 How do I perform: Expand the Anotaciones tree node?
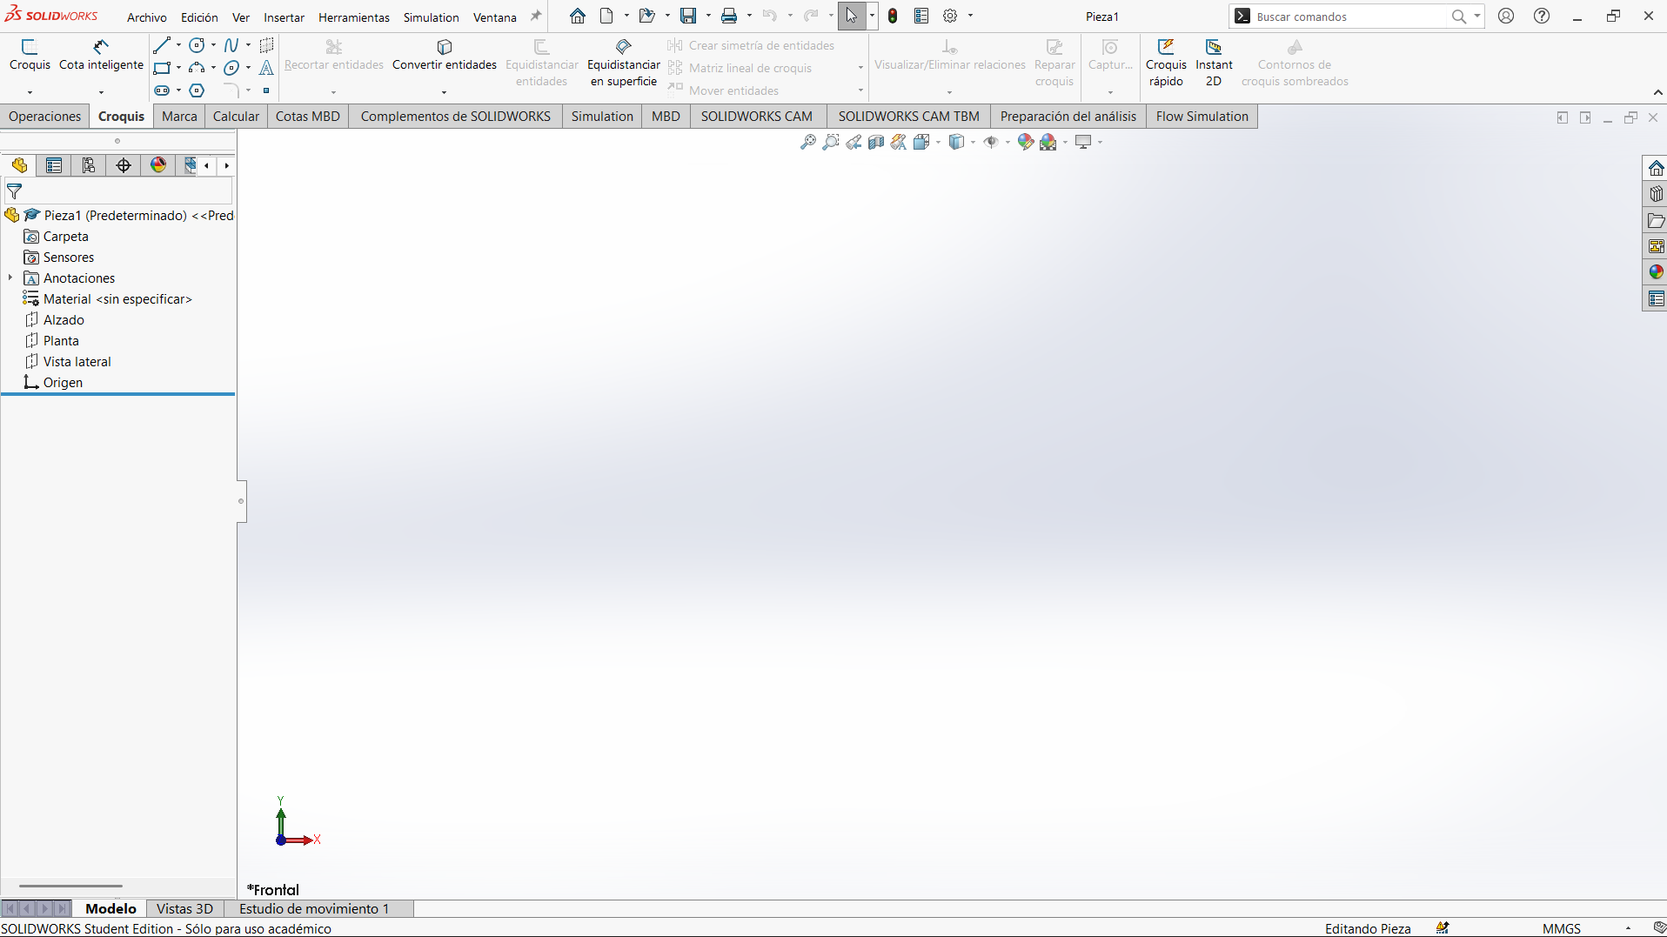coord(10,278)
